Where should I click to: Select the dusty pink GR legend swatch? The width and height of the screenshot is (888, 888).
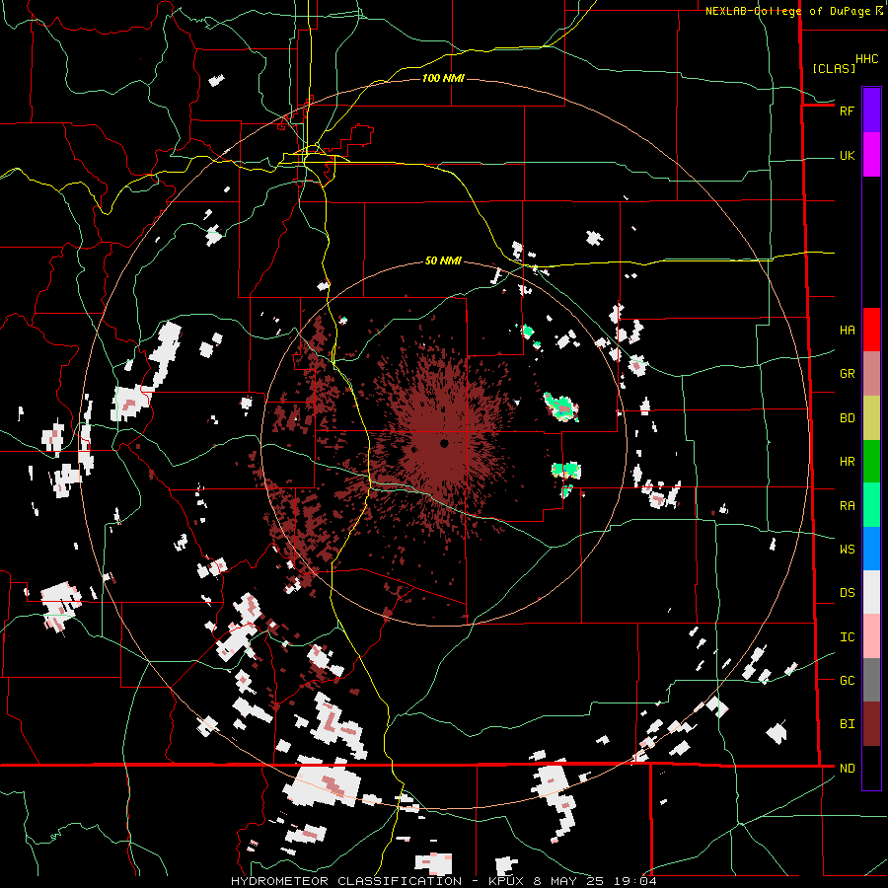pyautogui.click(x=871, y=374)
